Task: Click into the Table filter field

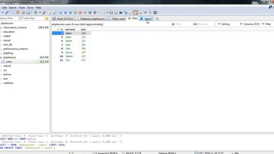Action: 31,18
